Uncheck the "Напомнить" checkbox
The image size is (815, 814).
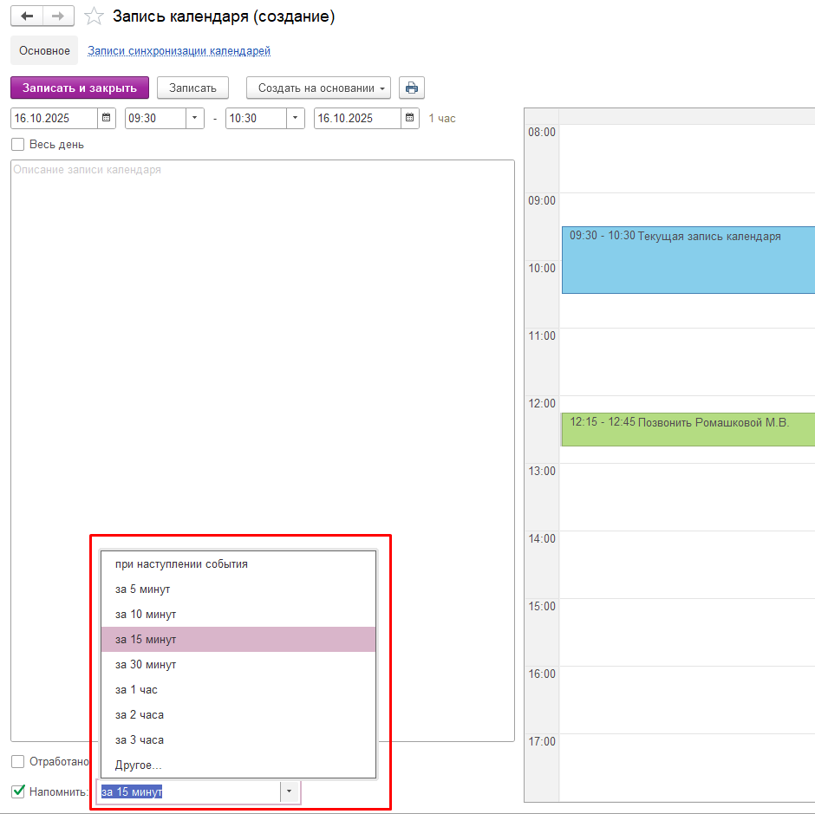click(18, 791)
